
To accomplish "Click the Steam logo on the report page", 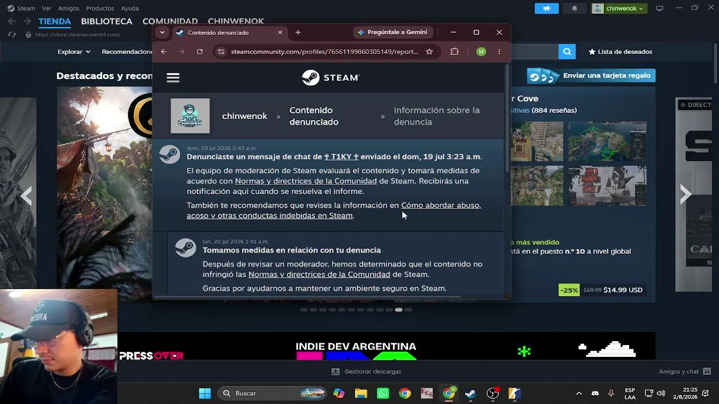I will coord(331,77).
